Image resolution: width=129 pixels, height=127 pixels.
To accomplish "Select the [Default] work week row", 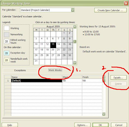I will point(36,80).
